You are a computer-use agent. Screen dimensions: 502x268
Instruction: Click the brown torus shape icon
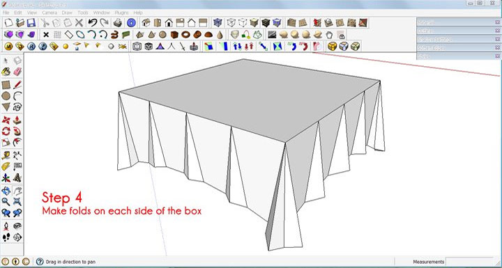point(185,35)
